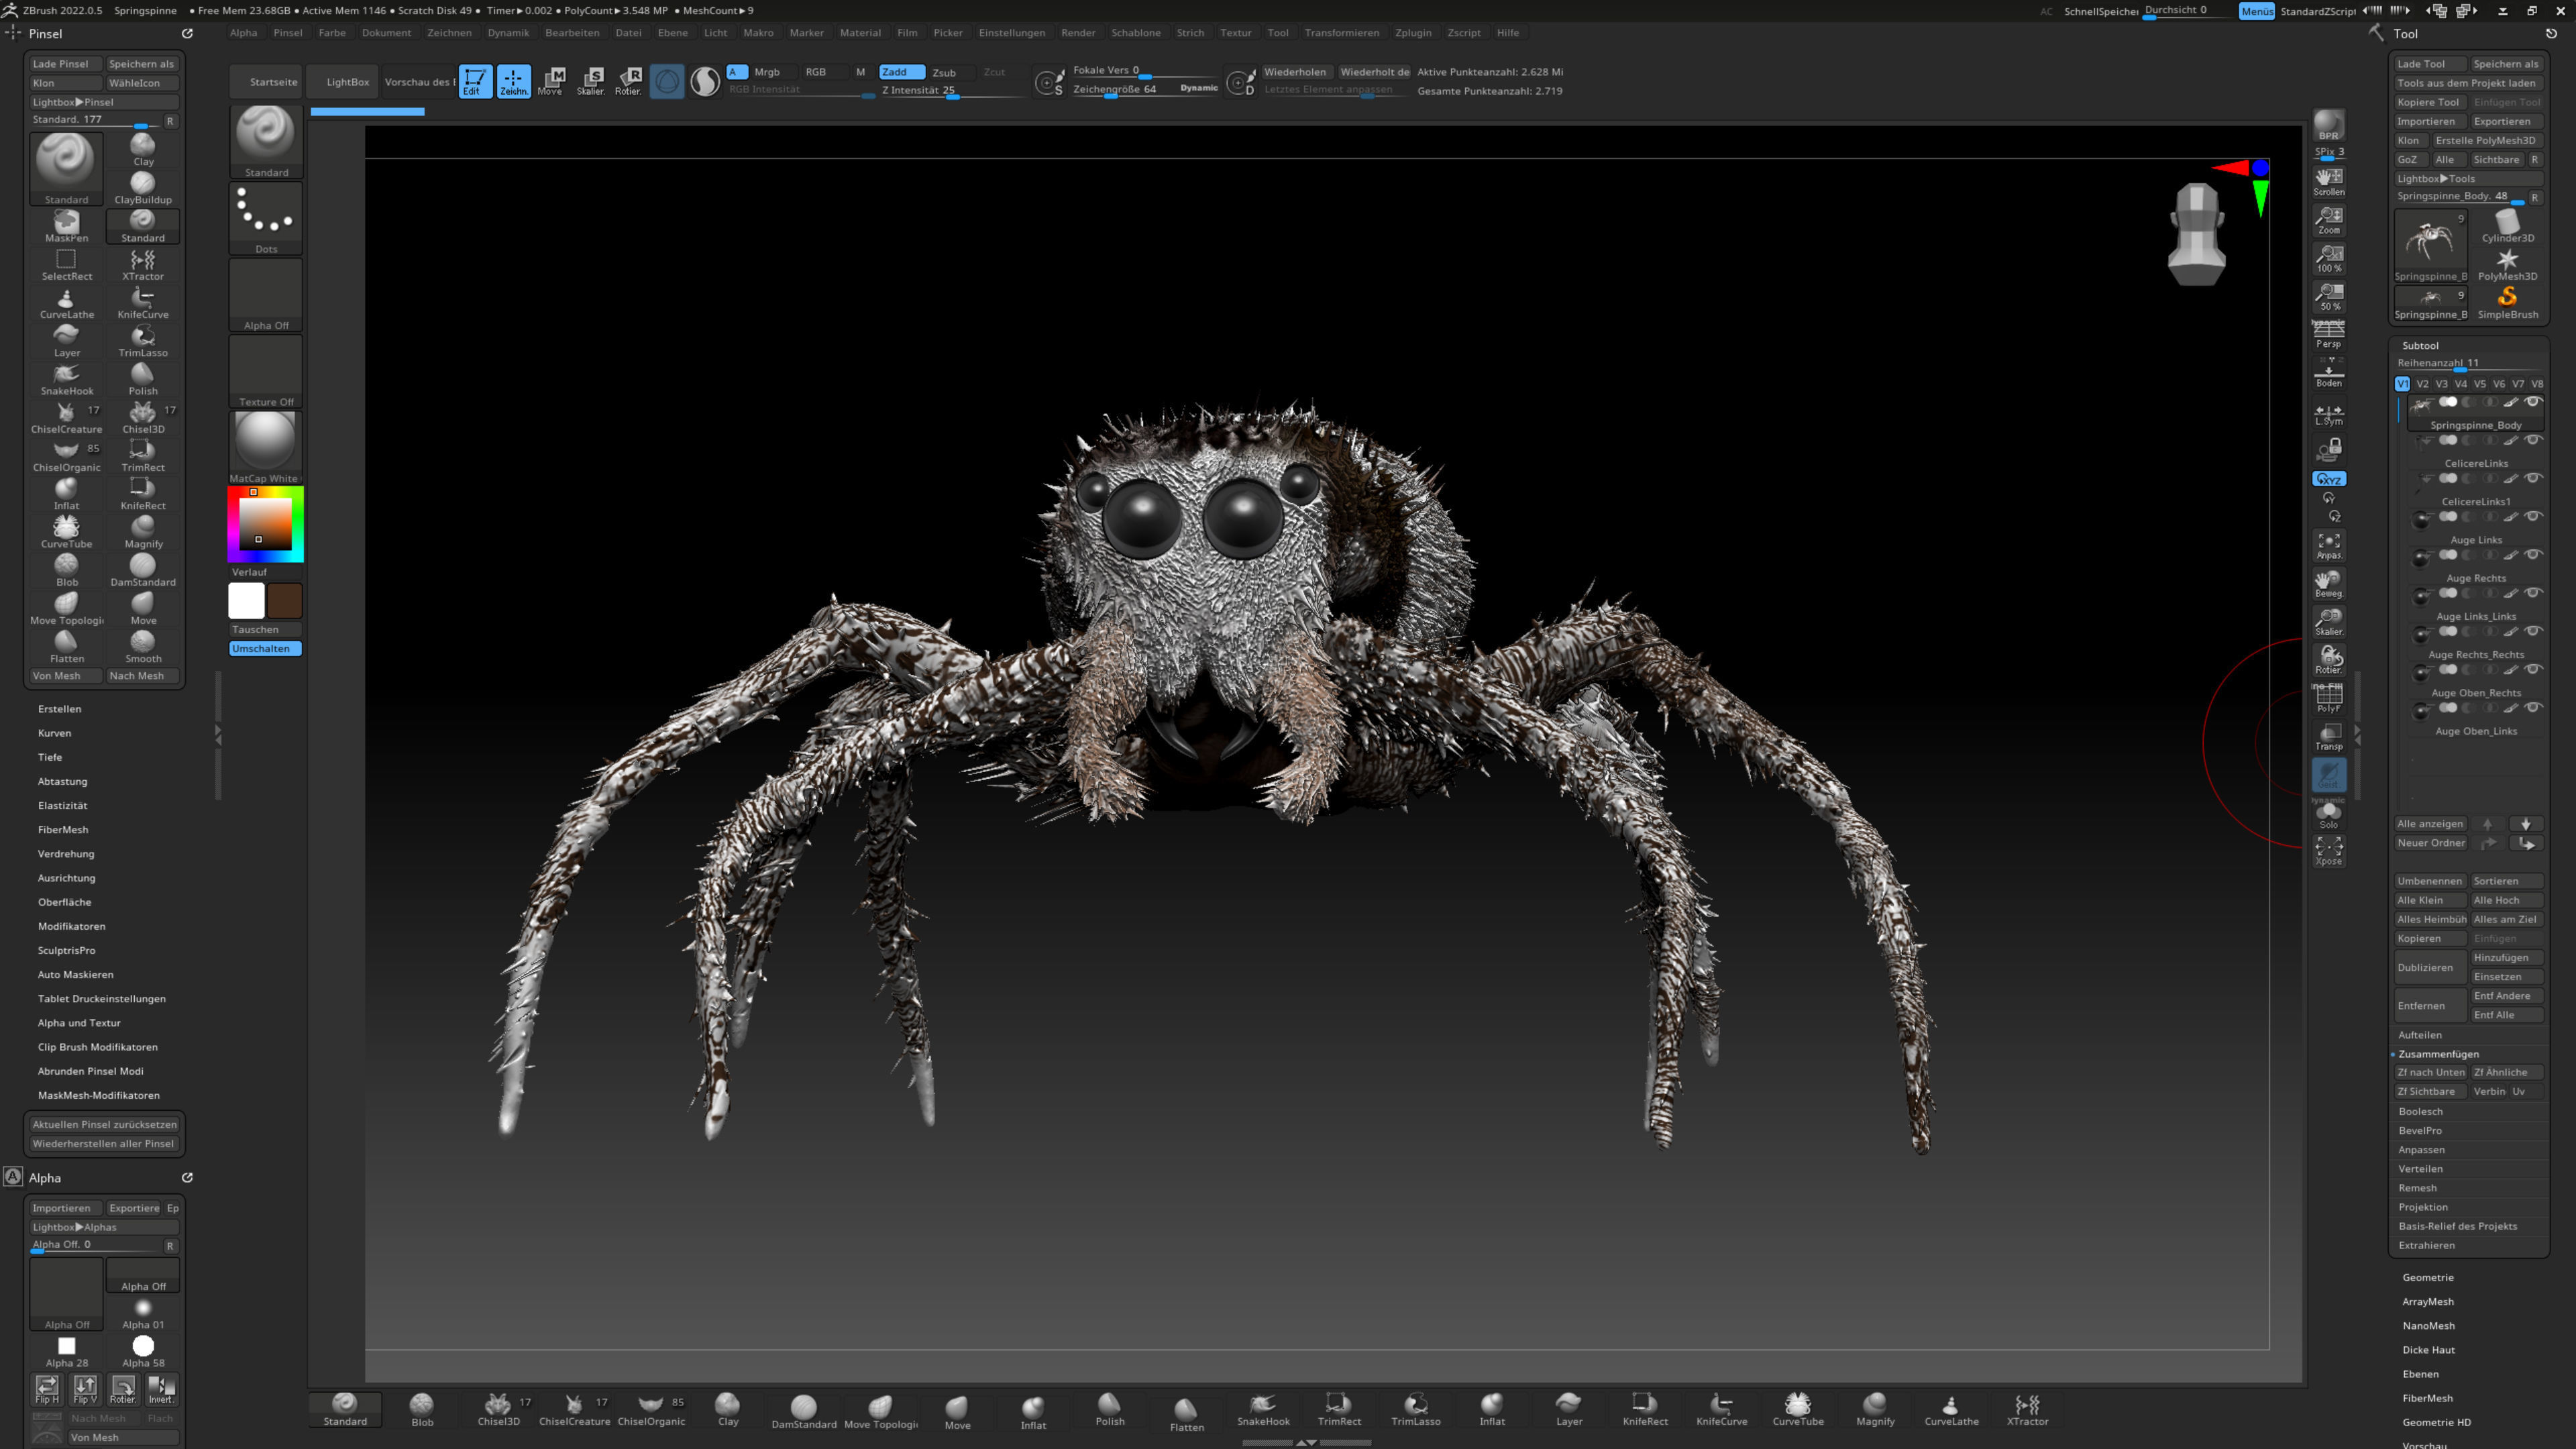Click the PolyF polyframe icon
This screenshot has width=2576, height=1449.
(2328, 698)
